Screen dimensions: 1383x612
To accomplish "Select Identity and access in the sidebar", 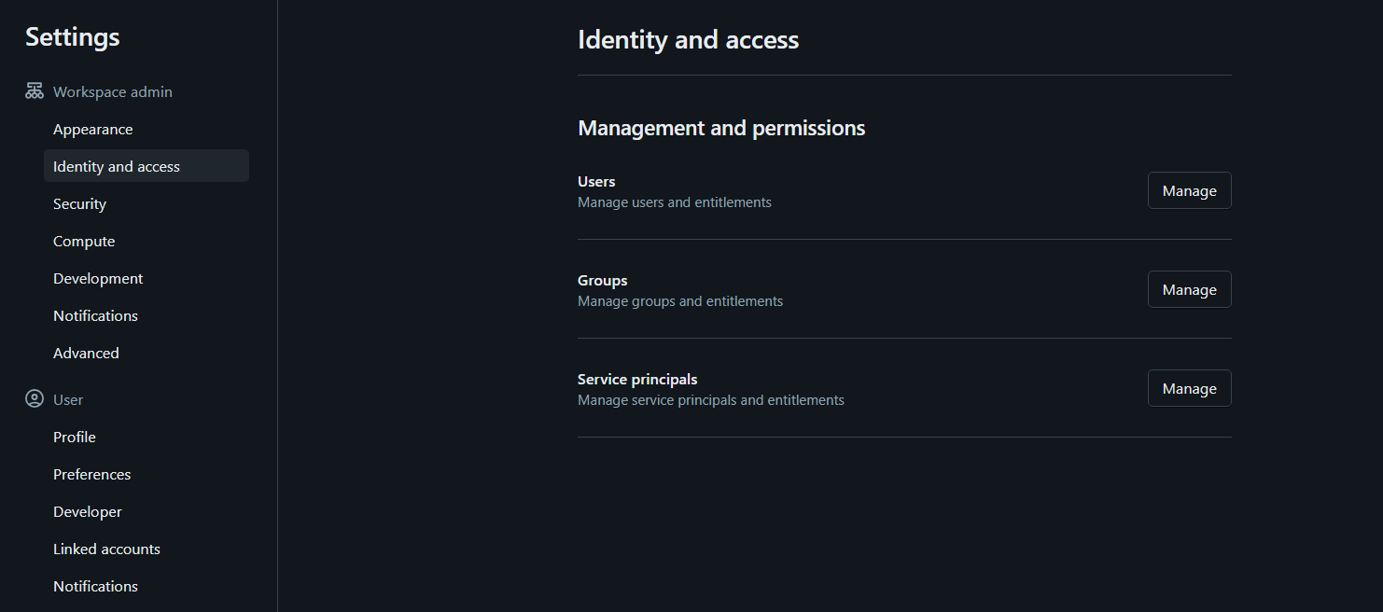I will (x=117, y=167).
